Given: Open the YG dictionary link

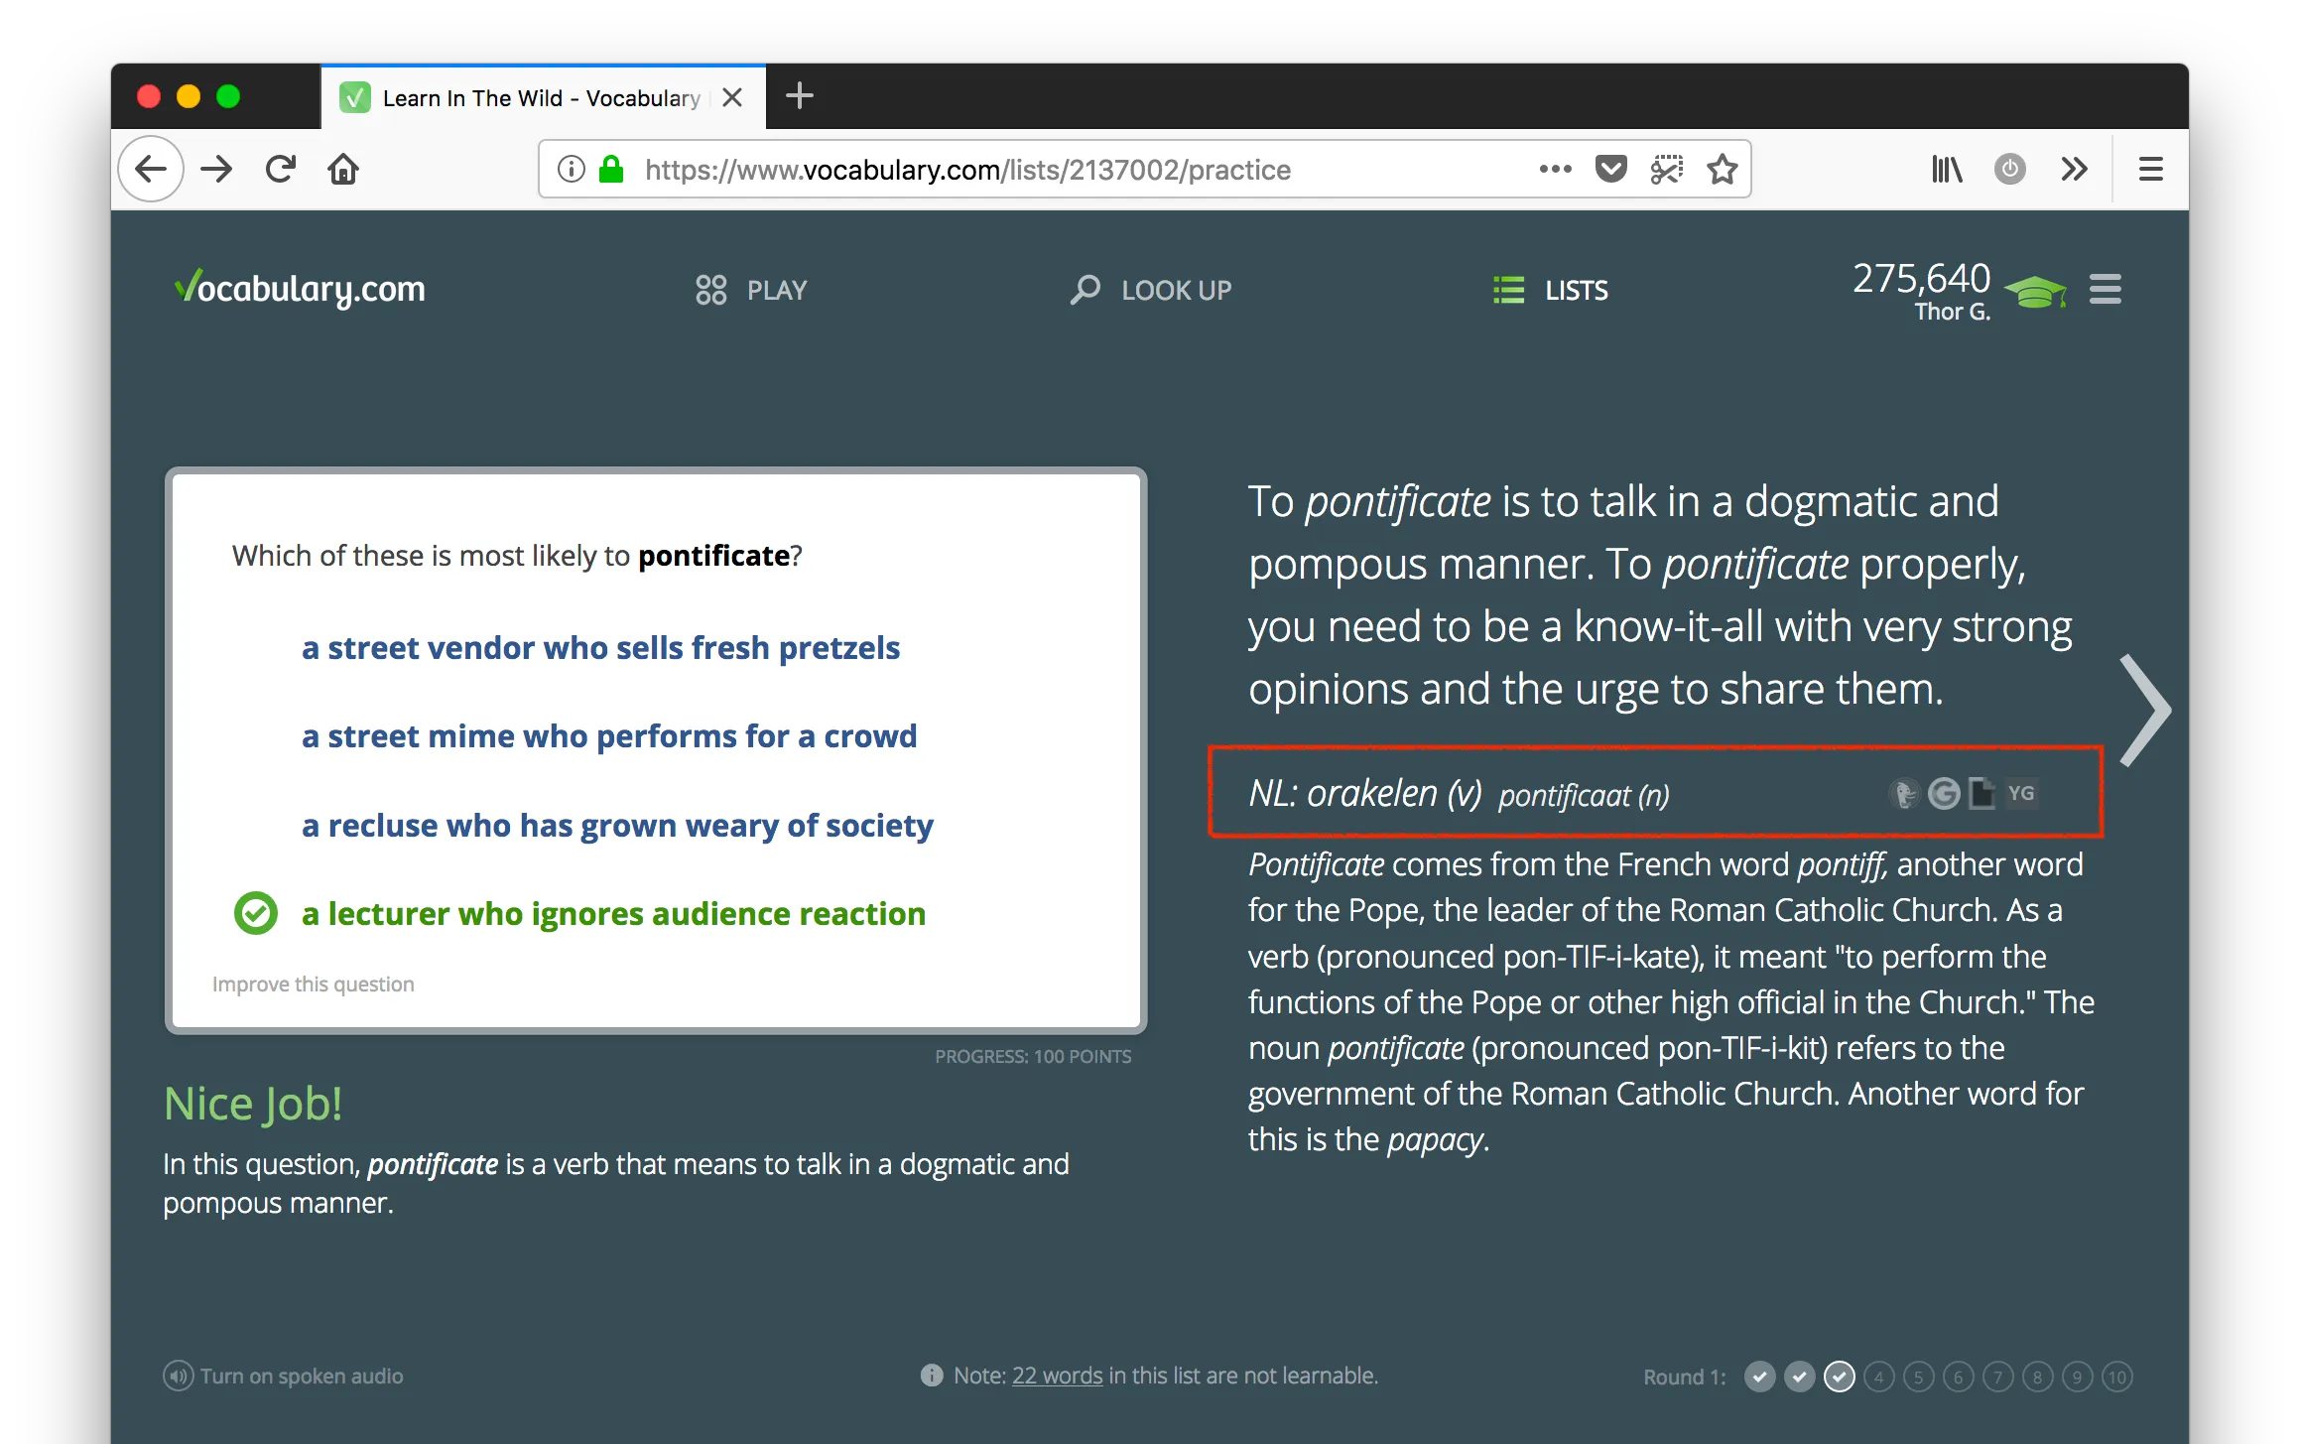Looking at the screenshot, I should [2021, 794].
